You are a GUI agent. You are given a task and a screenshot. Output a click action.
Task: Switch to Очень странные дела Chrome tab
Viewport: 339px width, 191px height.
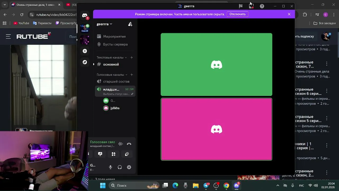tap(35, 5)
